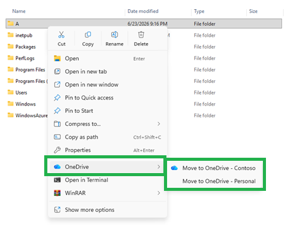
Task: Select the Program Files ( folder name
Action: click(x=31, y=81)
